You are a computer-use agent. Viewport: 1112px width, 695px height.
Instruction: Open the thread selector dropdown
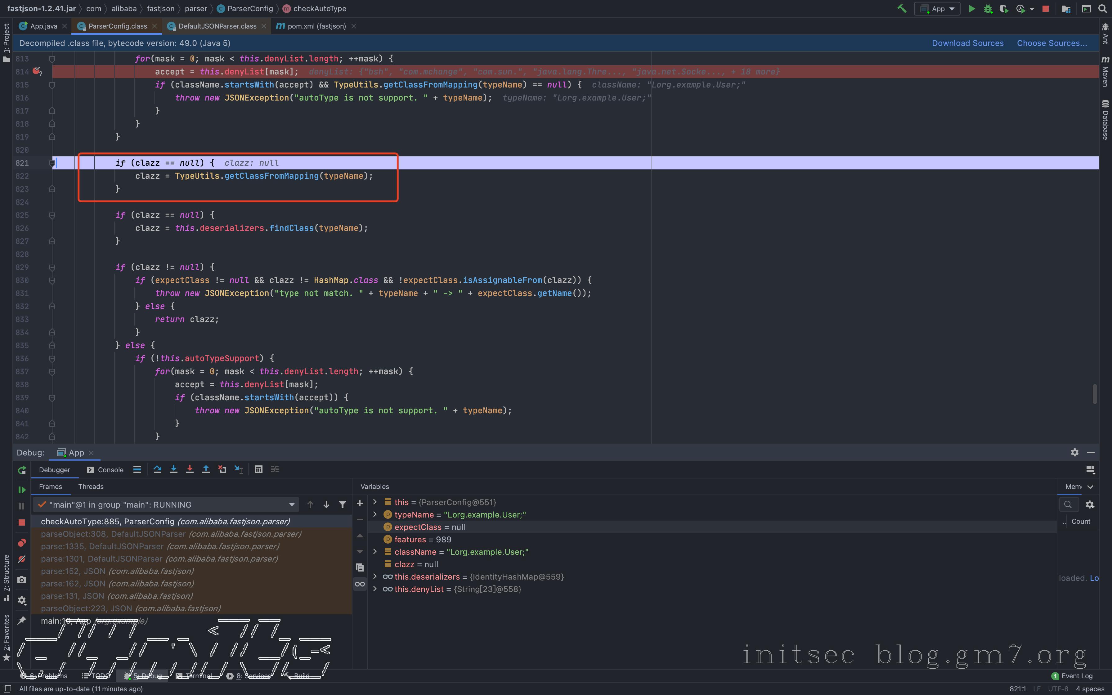(x=292, y=505)
